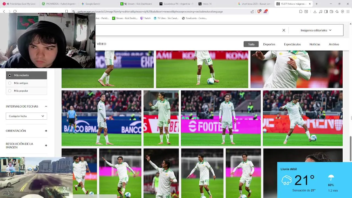Click the VÍDEO tab link

point(101,44)
